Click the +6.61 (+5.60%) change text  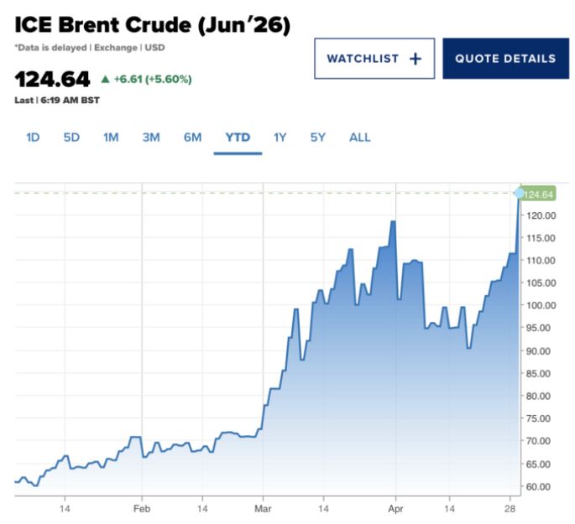[153, 80]
